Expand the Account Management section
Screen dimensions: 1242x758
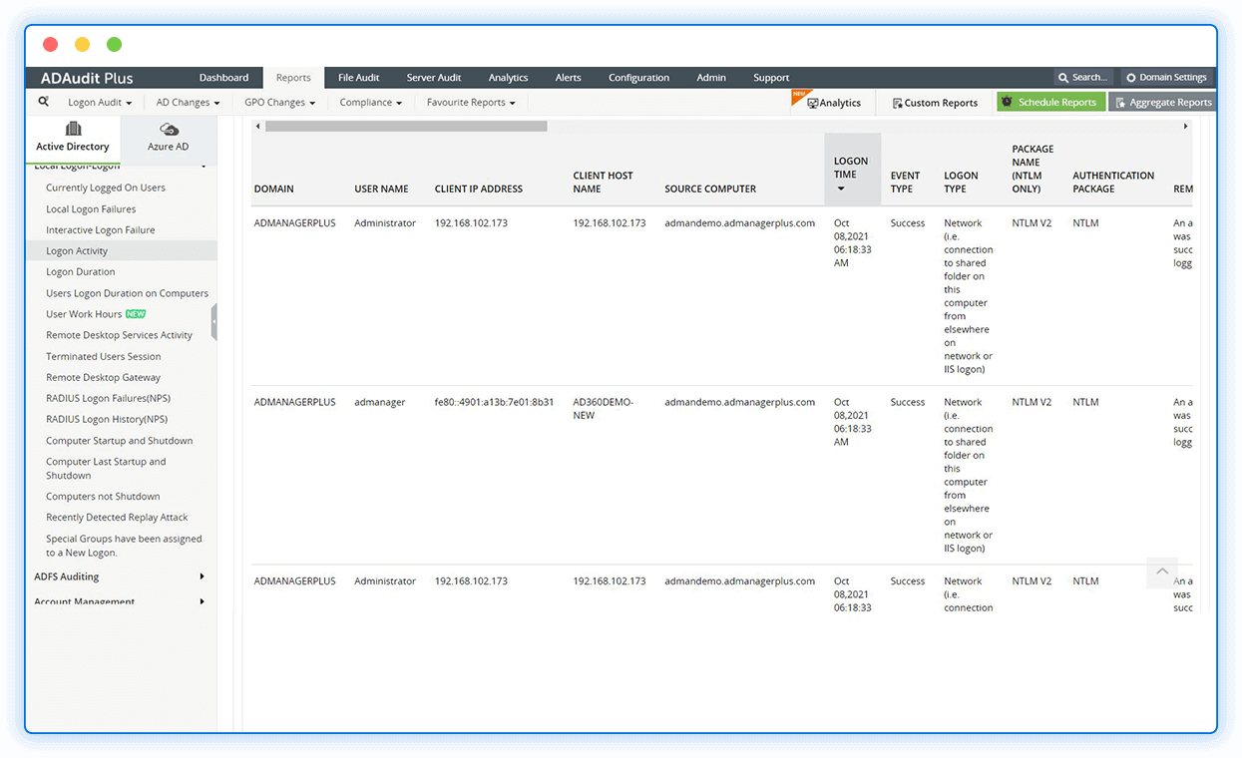120,601
